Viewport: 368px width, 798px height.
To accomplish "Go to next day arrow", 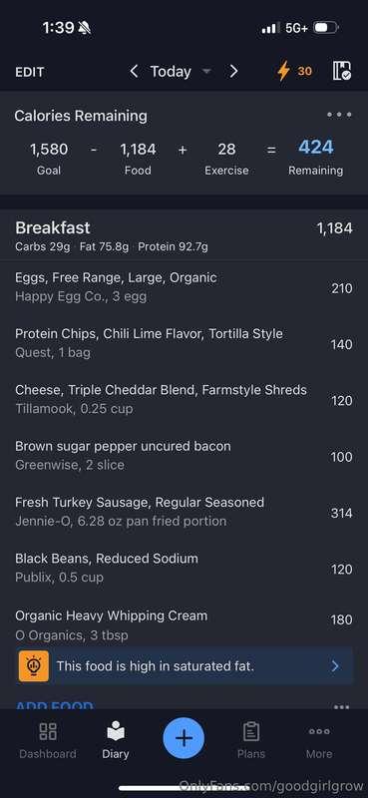I will [x=233, y=71].
